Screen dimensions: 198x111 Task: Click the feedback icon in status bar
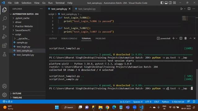188,101
